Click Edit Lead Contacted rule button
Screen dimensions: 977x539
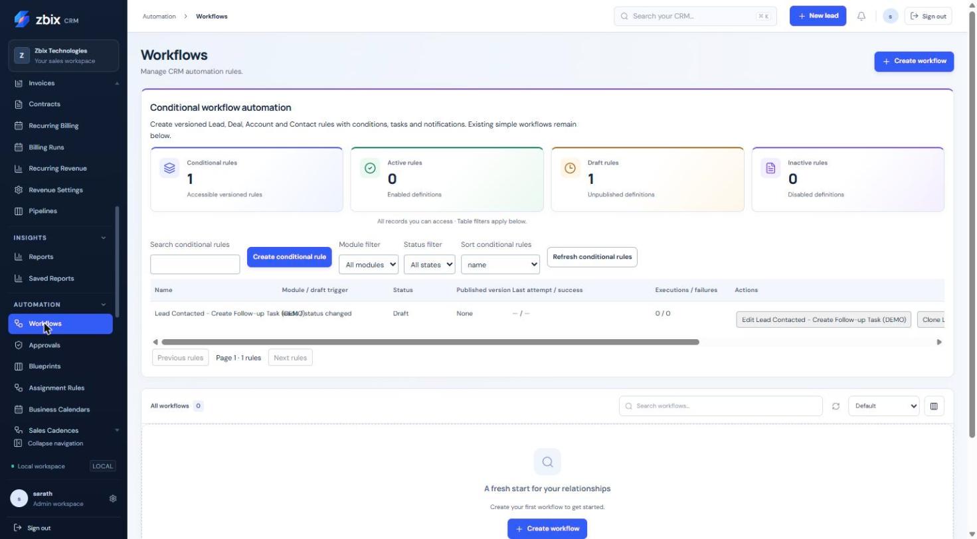pos(824,320)
